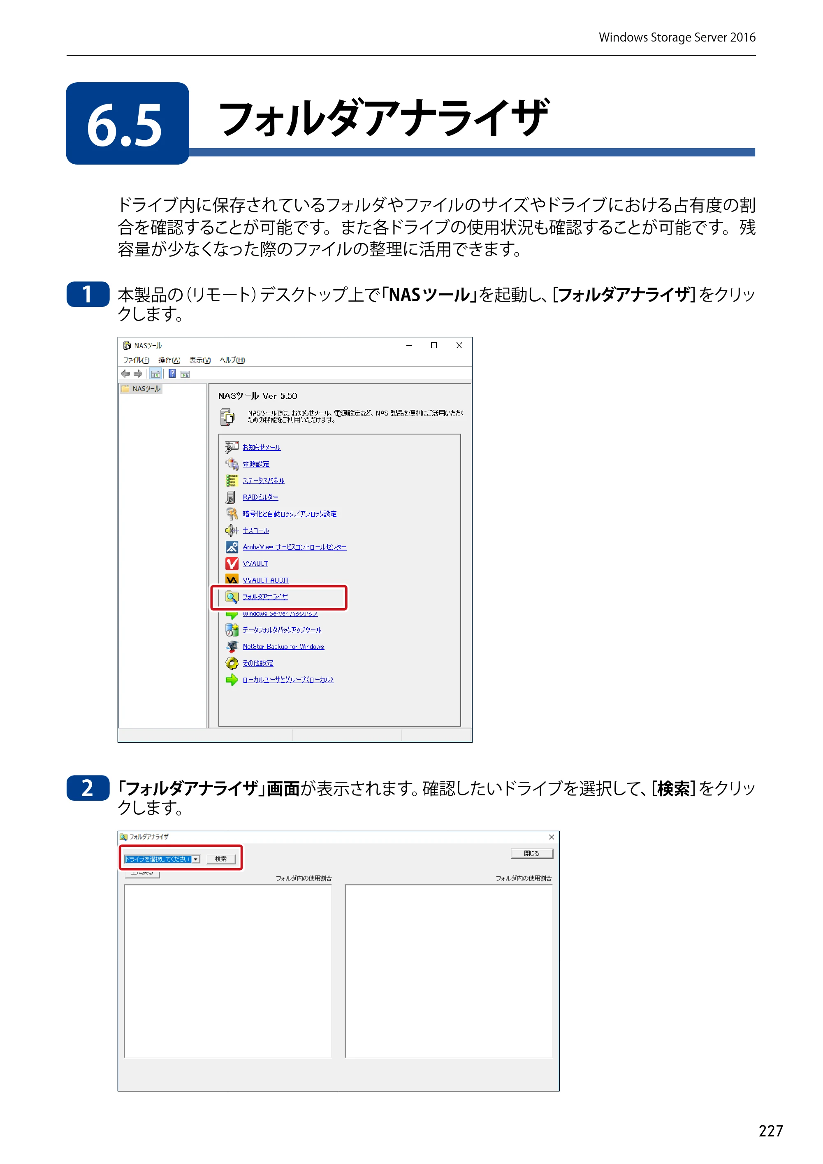Open the 表示(V) menu

click(x=200, y=360)
